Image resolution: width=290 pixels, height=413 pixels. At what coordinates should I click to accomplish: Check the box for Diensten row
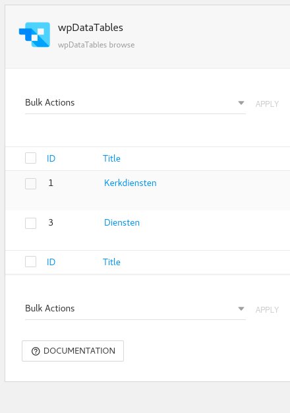pos(30,223)
